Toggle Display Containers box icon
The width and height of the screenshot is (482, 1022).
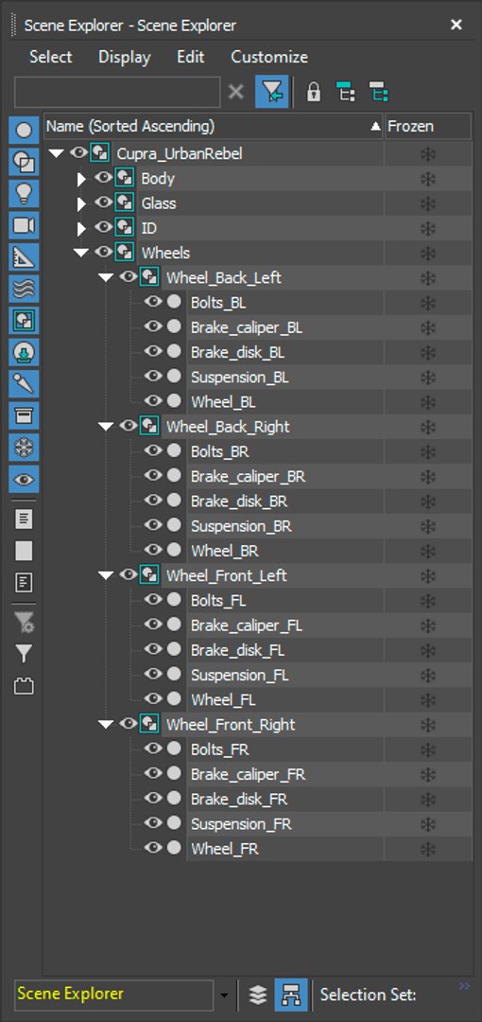(x=24, y=415)
